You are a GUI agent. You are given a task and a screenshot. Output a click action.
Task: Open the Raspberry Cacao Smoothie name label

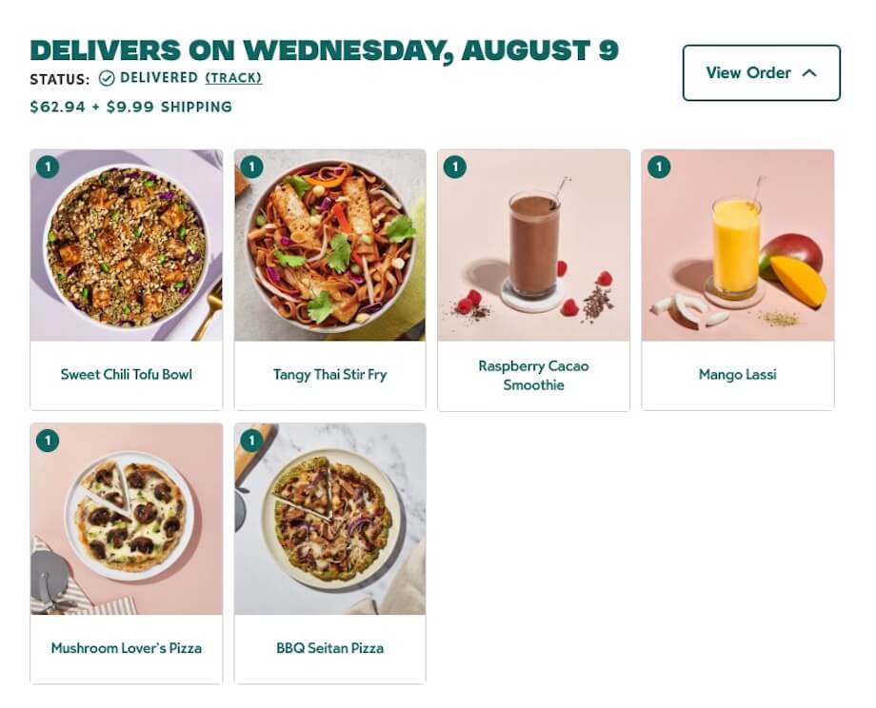533,374
